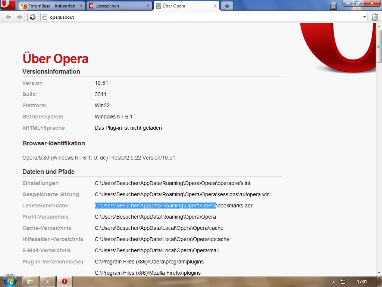
Task: Click the vertical scrollbar thumb
Action: pyautogui.click(x=379, y=46)
